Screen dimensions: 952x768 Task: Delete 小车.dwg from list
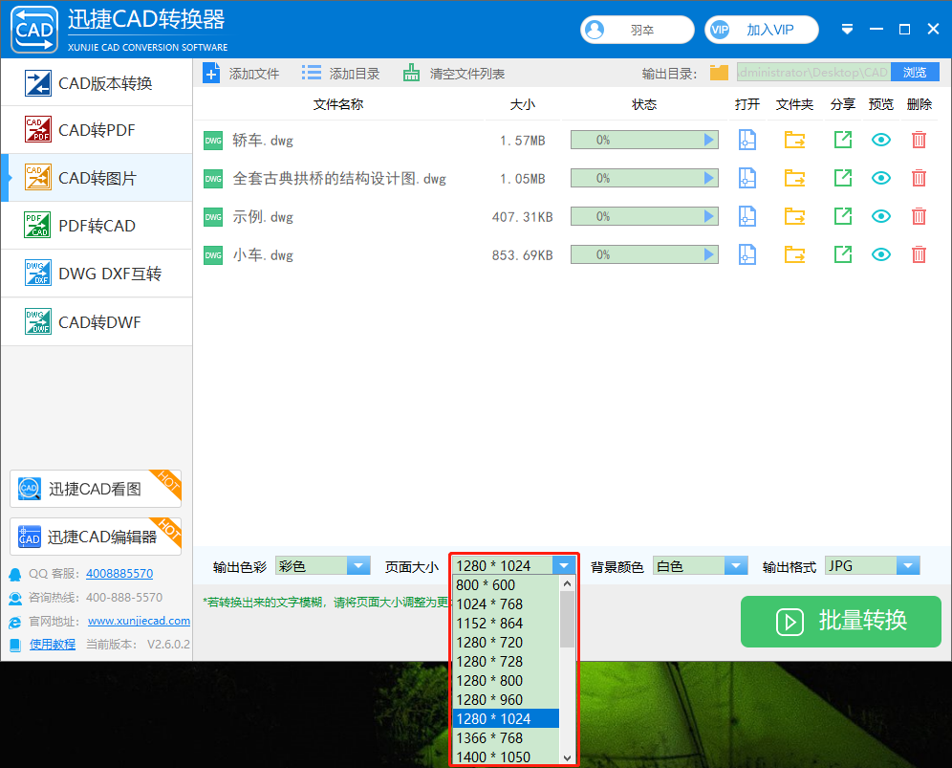click(x=919, y=255)
